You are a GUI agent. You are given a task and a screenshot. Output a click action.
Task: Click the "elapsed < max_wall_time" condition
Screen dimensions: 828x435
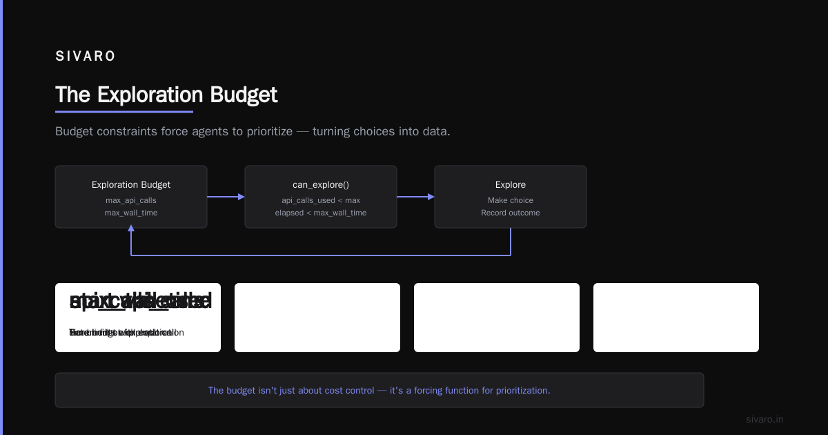click(x=321, y=213)
